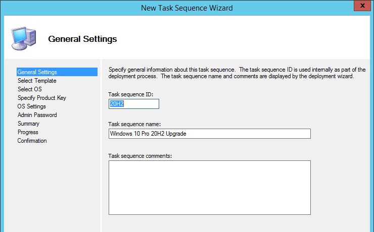Image resolution: width=374 pixels, height=232 pixels.
Task: Choose the Confirmation step in sidebar
Action: tap(32, 141)
